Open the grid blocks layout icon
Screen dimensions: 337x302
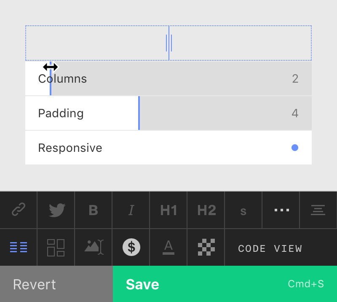[56, 248]
